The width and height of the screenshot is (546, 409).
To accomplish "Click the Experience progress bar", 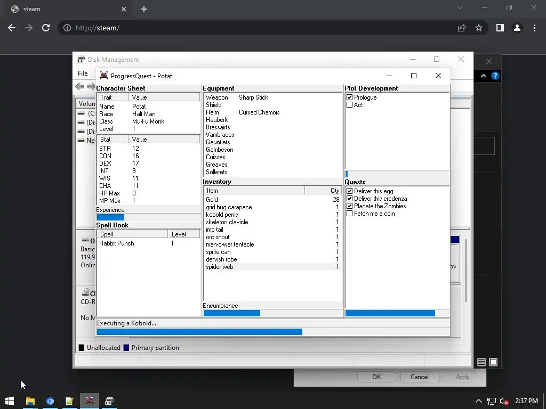I will (148, 217).
